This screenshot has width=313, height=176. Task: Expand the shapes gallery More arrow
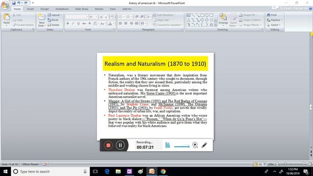tap(216, 25)
